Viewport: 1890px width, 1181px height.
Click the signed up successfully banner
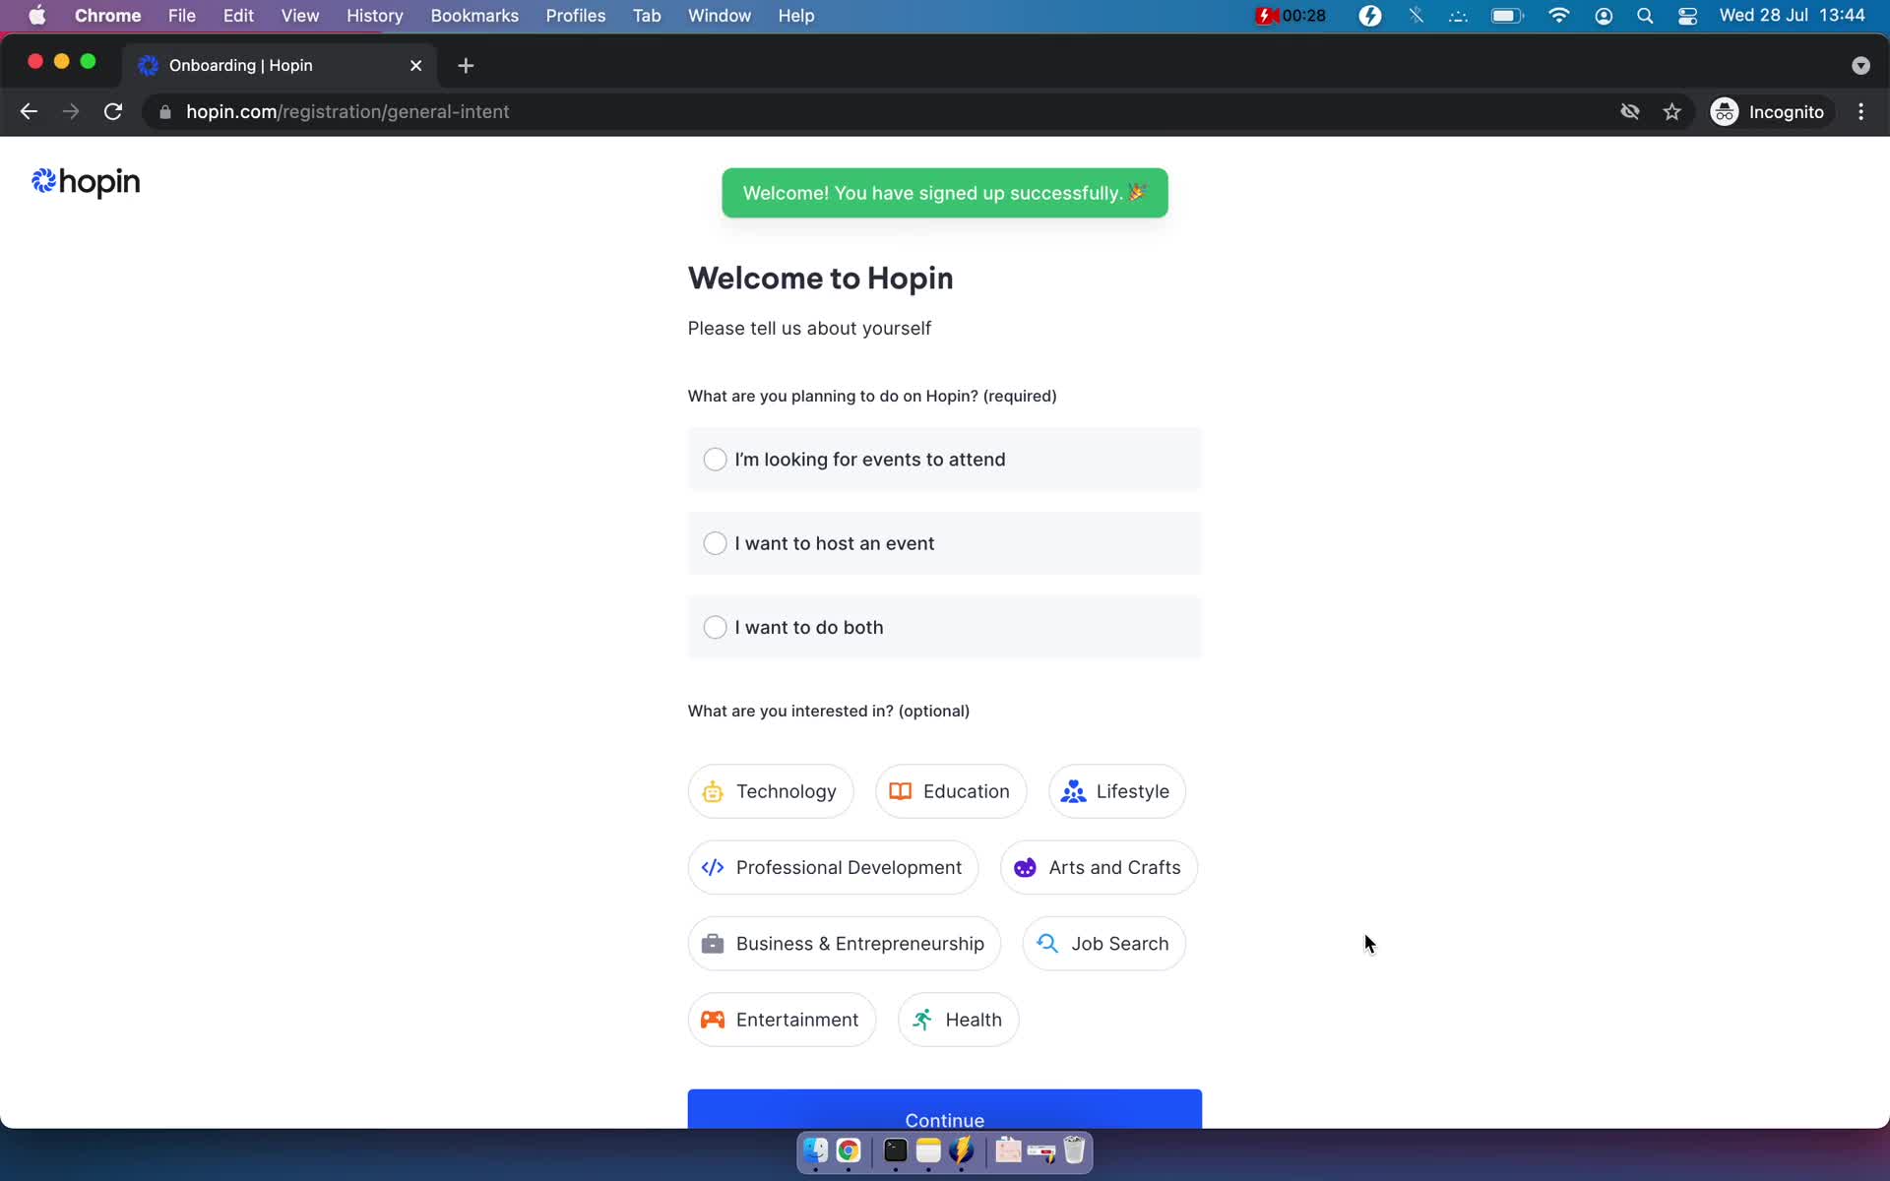click(944, 193)
